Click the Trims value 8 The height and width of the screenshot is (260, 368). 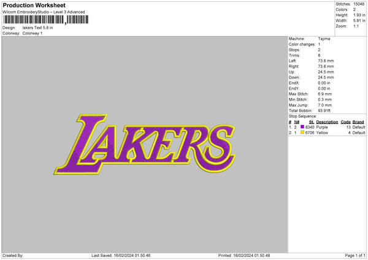(319, 55)
